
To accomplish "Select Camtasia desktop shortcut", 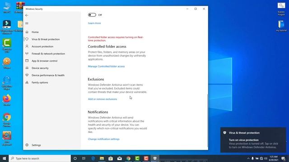I will (7, 46).
